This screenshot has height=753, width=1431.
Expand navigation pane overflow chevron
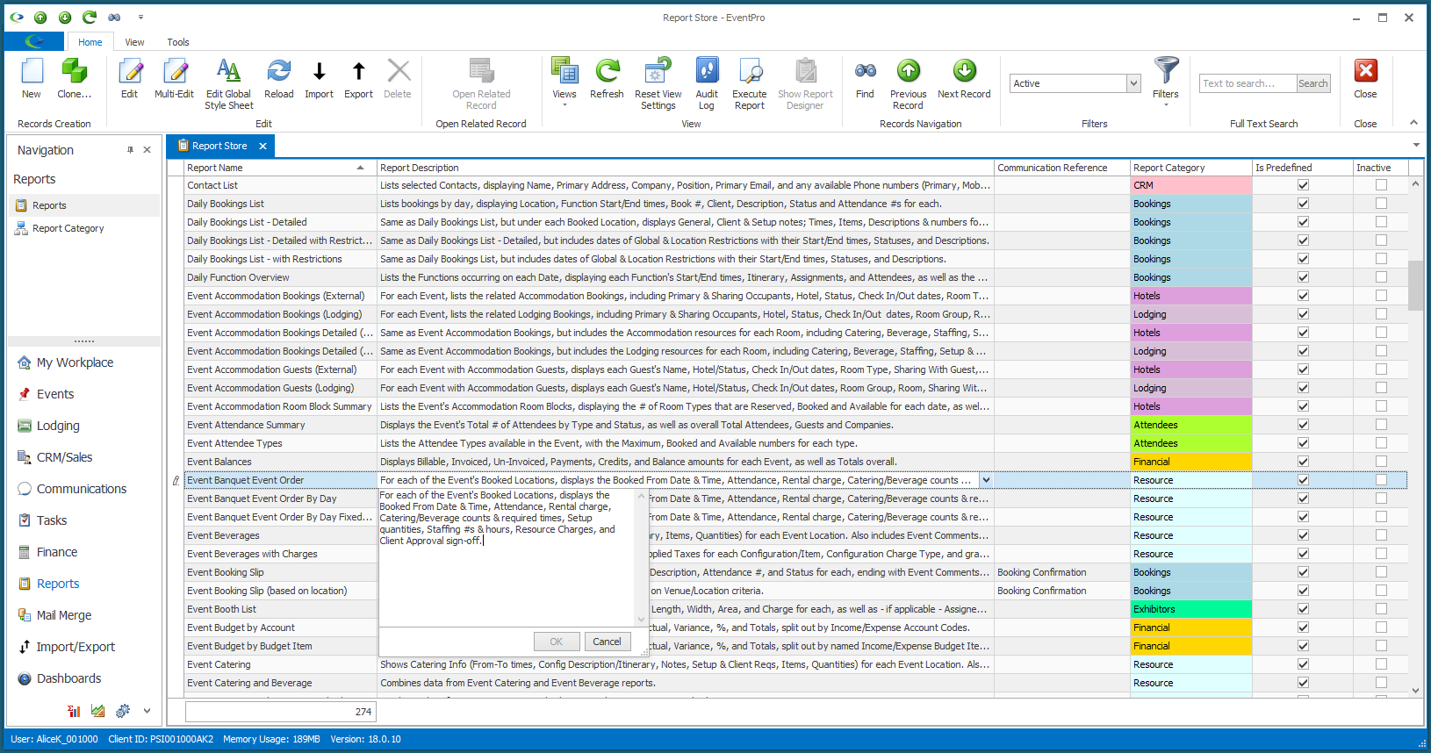(x=147, y=711)
